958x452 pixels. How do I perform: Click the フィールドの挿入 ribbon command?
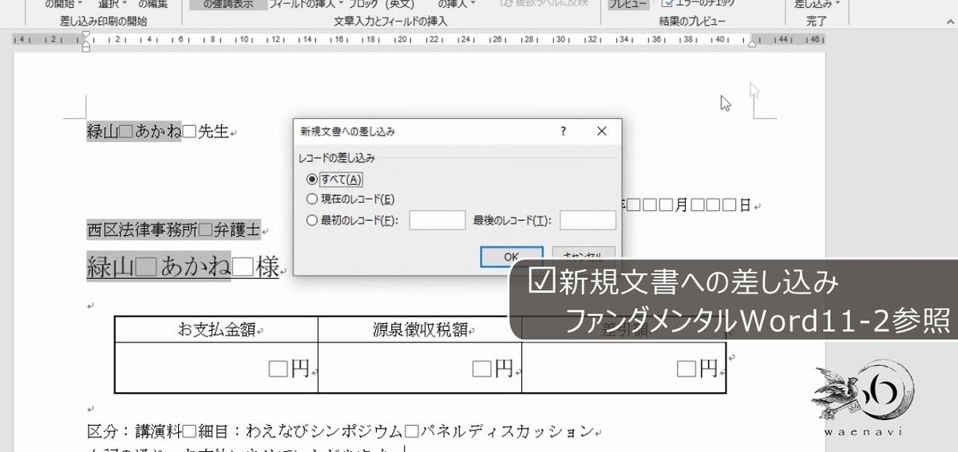[x=307, y=4]
